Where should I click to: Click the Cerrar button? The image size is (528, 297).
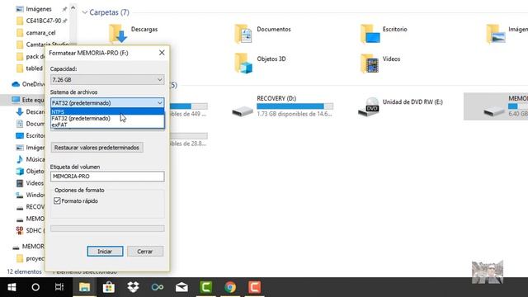tap(145, 251)
